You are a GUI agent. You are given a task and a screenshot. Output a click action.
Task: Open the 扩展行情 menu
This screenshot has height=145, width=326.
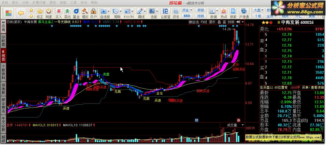(39, 3)
